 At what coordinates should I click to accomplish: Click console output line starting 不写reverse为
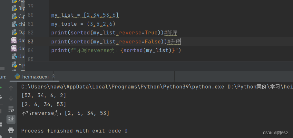tap(65, 113)
